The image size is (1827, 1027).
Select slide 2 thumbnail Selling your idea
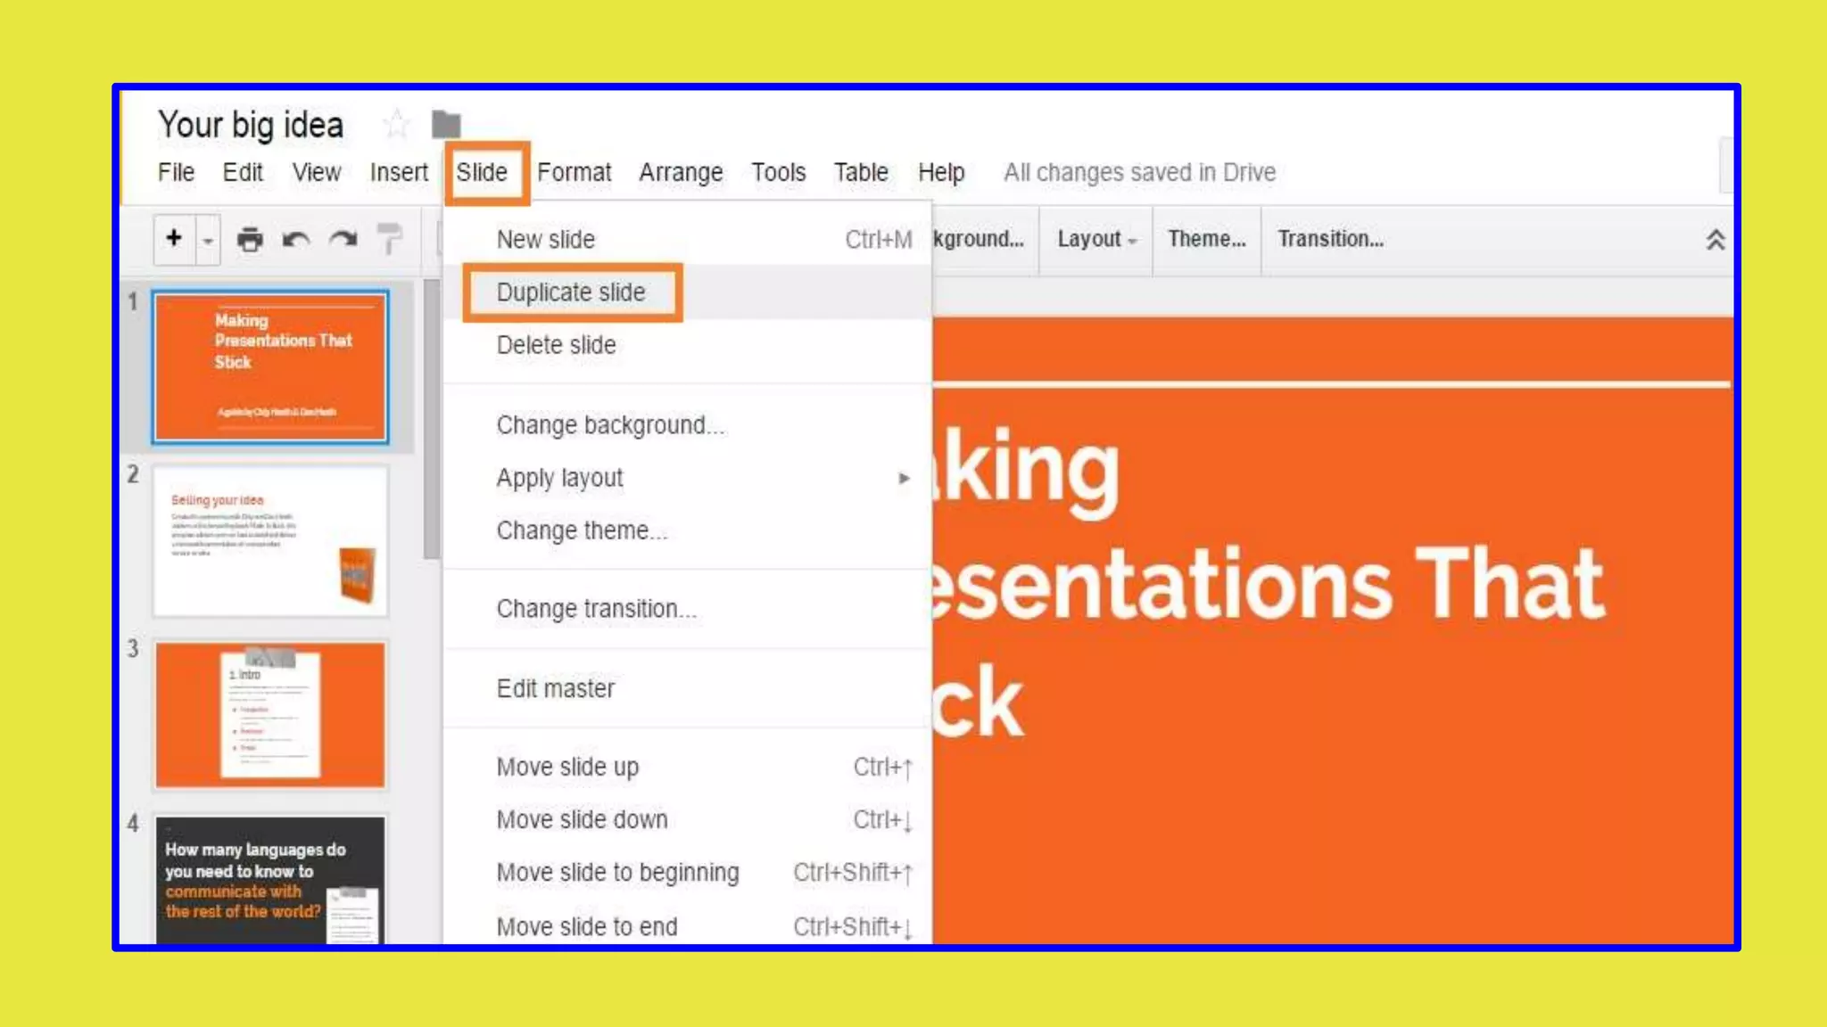click(x=270, y=541)
